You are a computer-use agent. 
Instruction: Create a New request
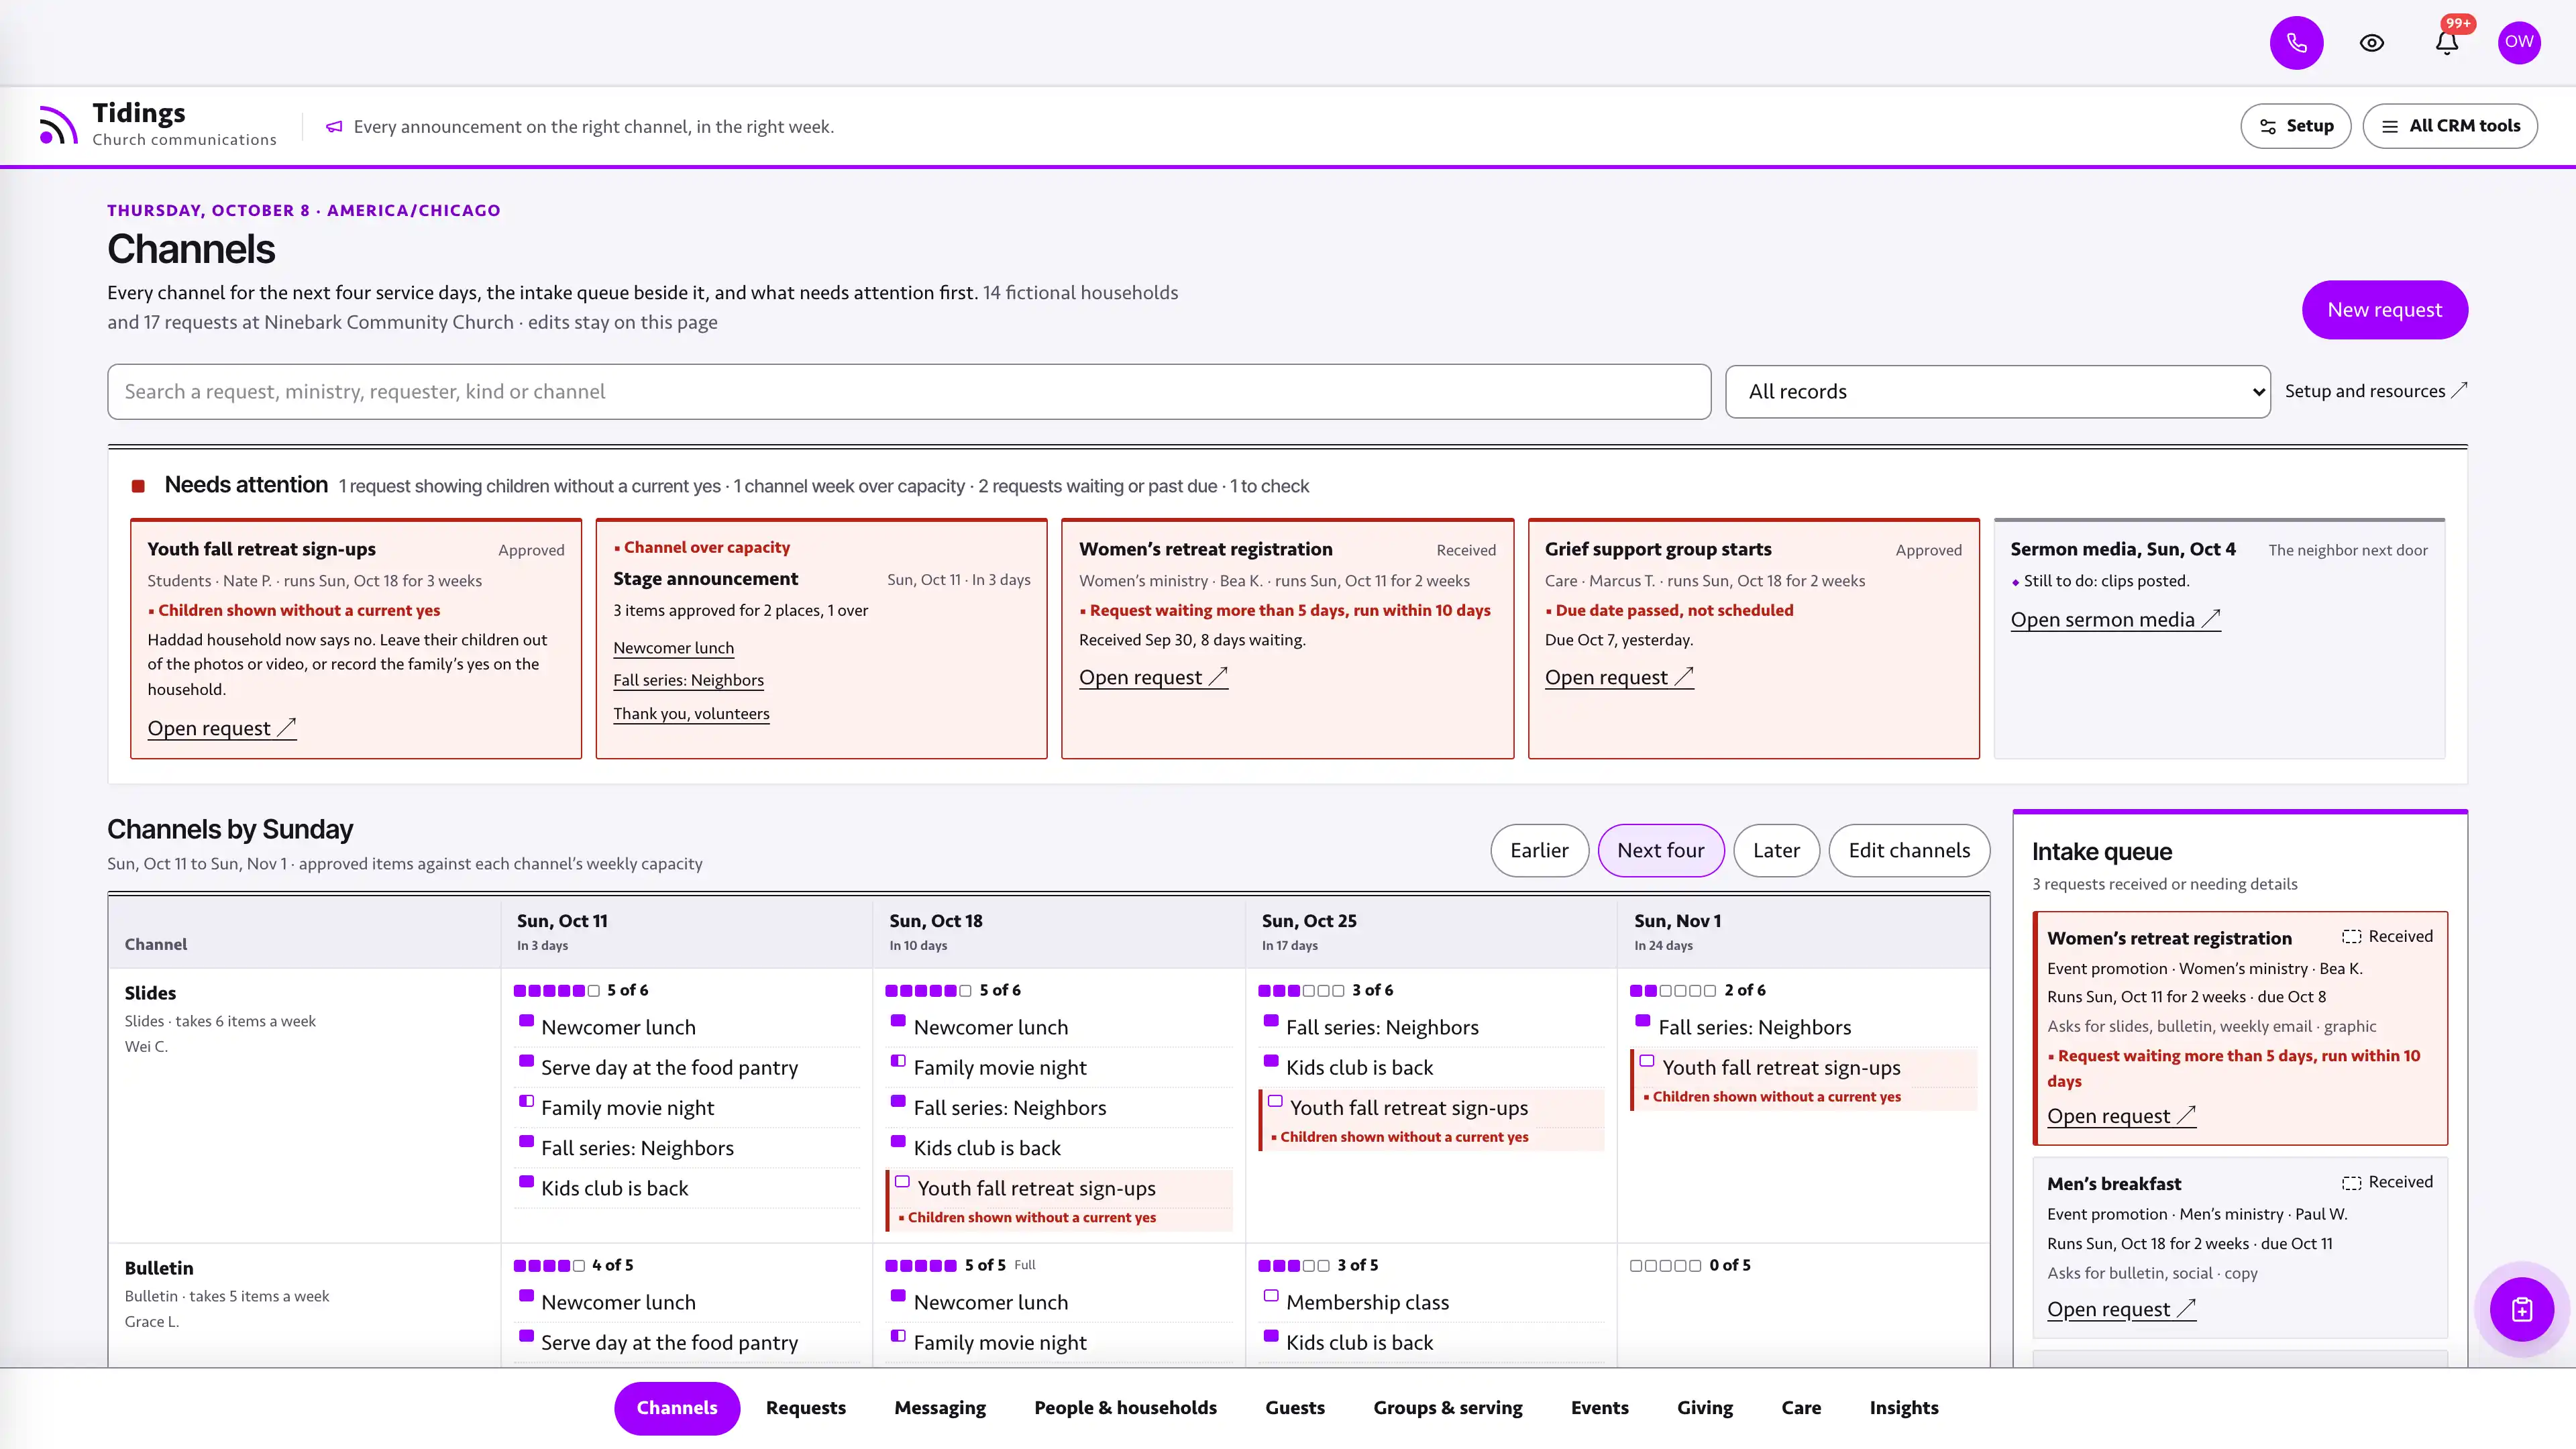click(x=2384, y=310)
